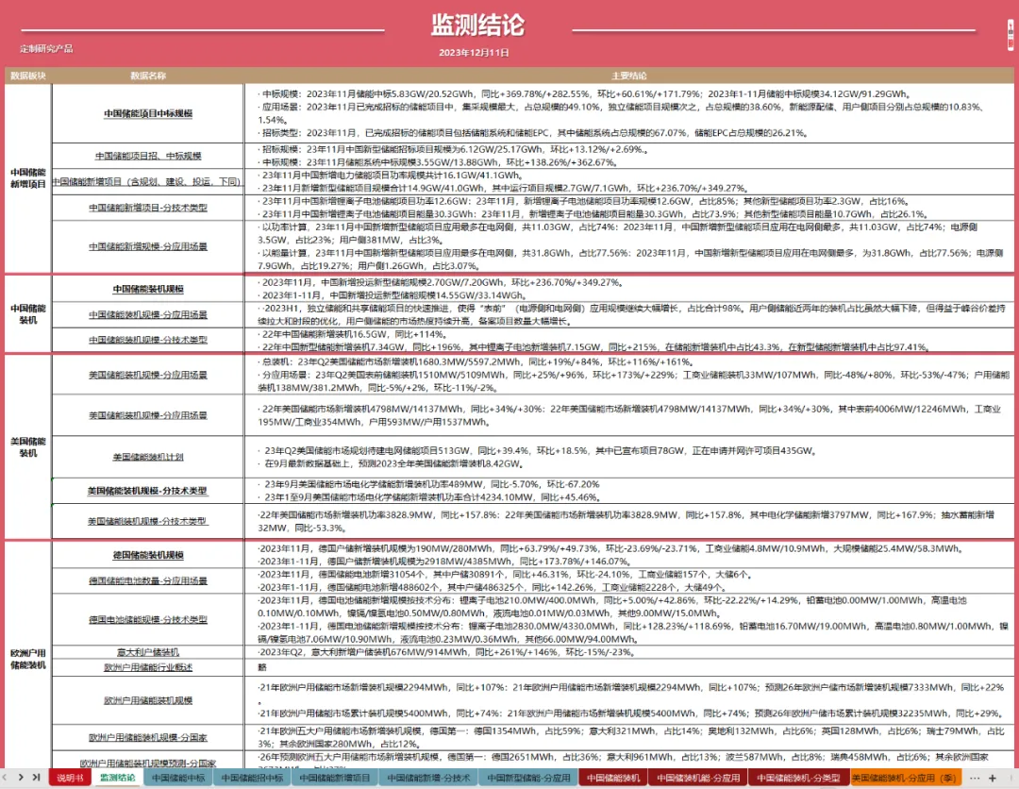Viewport: 1019px width, 789px height.
Task: Follow the 中国储能装机规模 link
Action: (x=148, y=289)
